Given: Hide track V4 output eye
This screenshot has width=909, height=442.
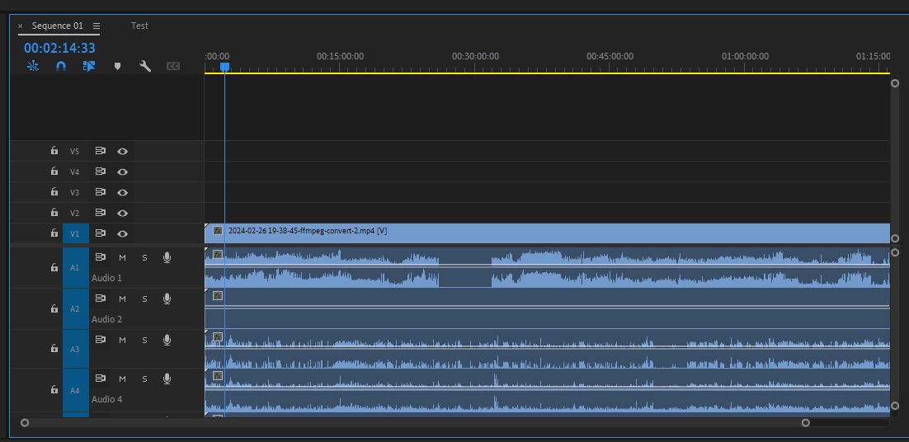Looking at the screenshot, I should pyautogui.click(x=122, y=172).
